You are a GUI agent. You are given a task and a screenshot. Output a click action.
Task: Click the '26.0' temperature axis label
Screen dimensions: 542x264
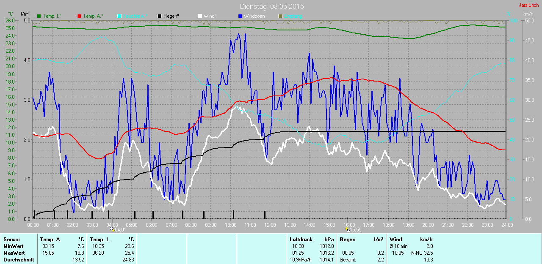click(x=9, y=20)
